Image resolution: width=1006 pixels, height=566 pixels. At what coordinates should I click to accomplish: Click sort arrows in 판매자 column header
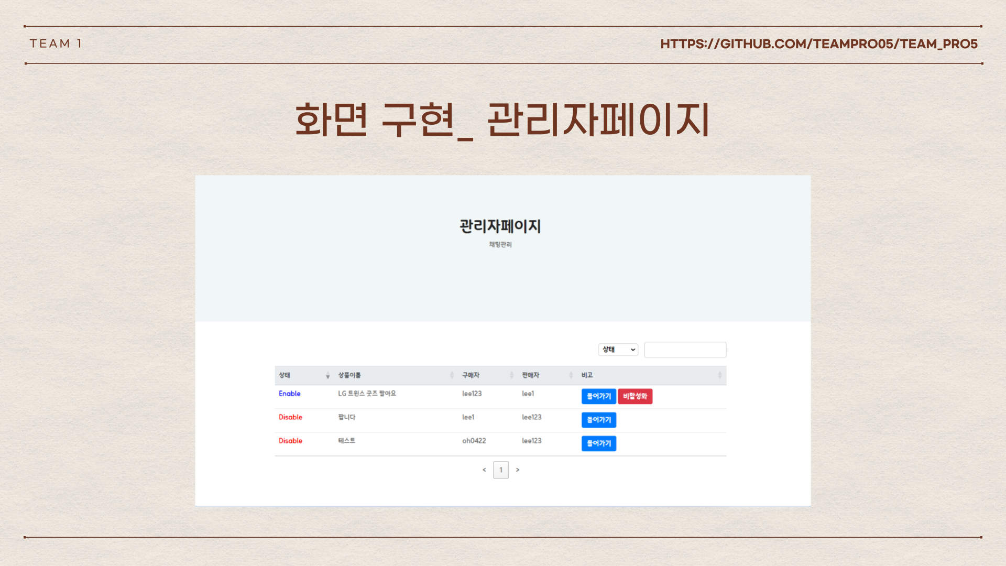pos(571,375)
